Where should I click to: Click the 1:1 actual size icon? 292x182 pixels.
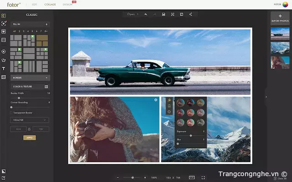192,178
